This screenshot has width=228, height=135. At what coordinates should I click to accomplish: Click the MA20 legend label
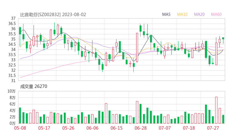click(x=199, y=14)
